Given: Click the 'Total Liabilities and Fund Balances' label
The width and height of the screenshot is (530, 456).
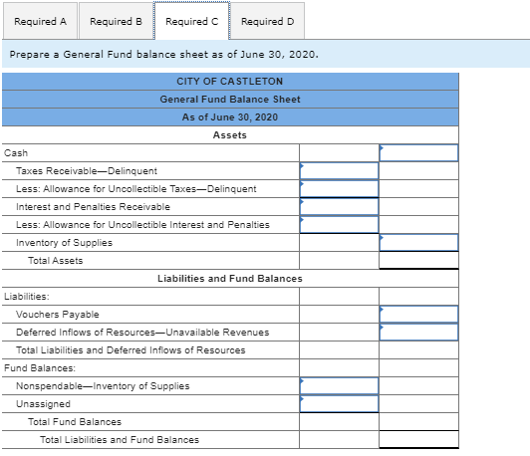Looking at the screenshot, I should [x=120, y=439].
